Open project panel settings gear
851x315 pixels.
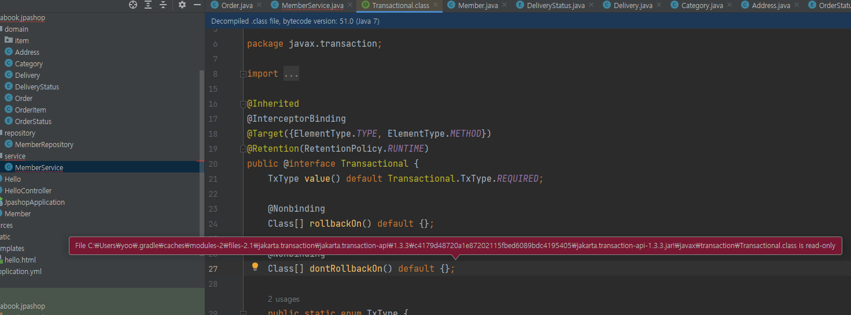pos(182,5)
